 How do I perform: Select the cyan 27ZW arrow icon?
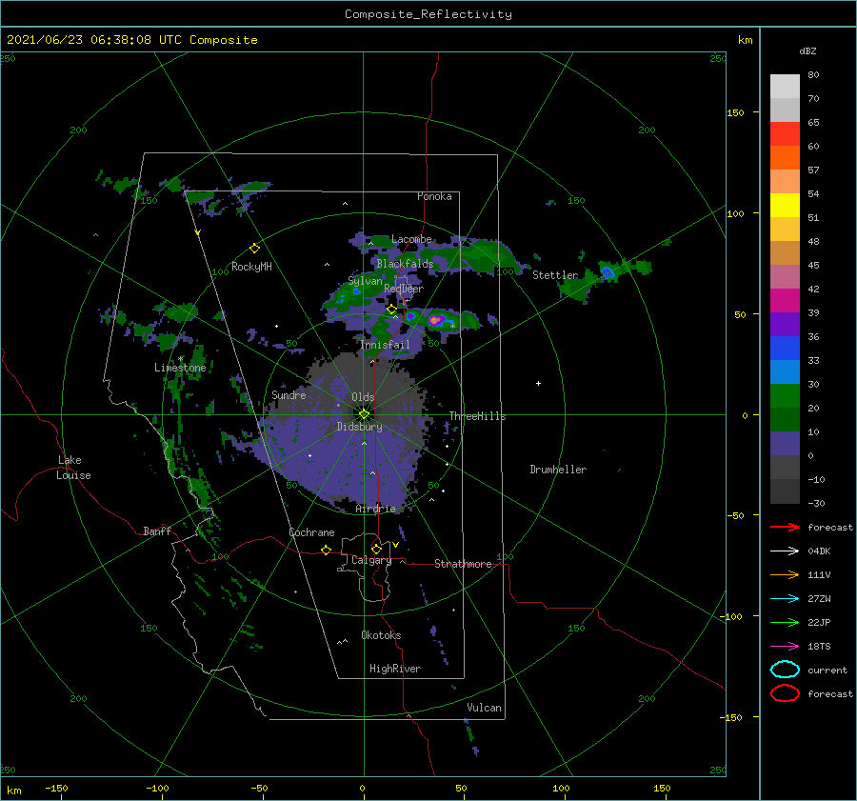(x=785, y=599)
